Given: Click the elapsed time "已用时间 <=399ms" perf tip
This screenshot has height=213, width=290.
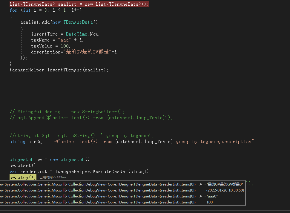Looking at the screenshot, I should tap(53, 177).
